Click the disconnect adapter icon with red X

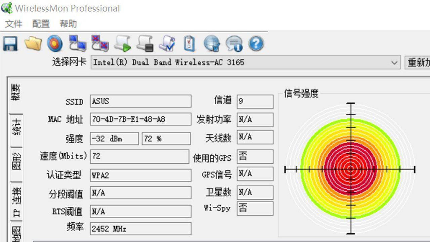100,44
